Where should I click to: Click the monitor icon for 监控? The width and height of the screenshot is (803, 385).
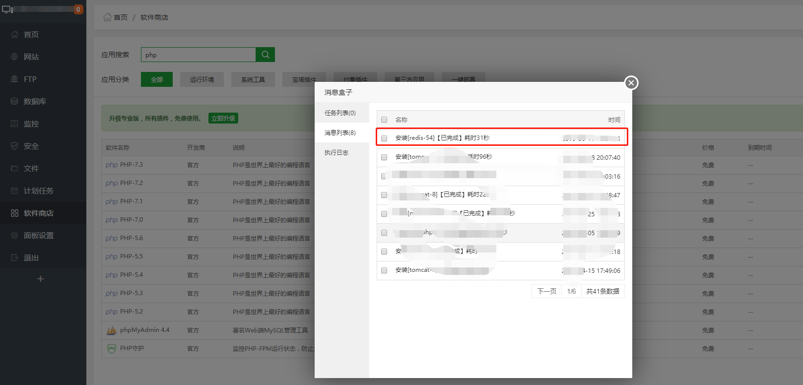pyautogui.click(x=14, y=124)
